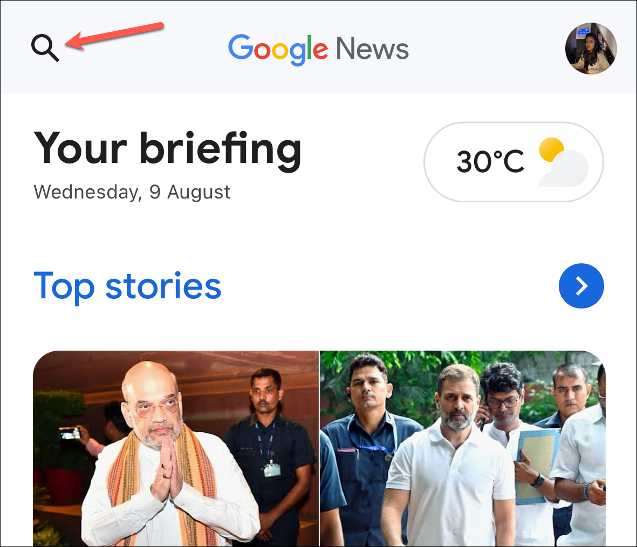The width and height of the screenshot is (637, 547).
Task: Tap the blue chevron arrow button
Action: pos(581,286)
